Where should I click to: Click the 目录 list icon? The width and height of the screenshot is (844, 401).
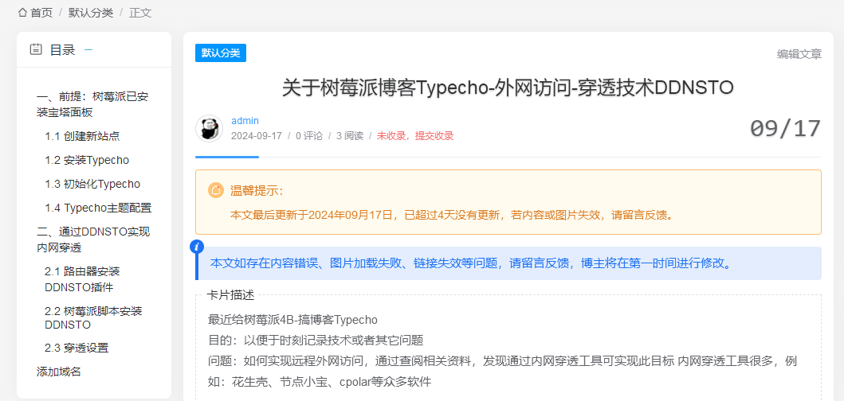(x=36, y=50)
